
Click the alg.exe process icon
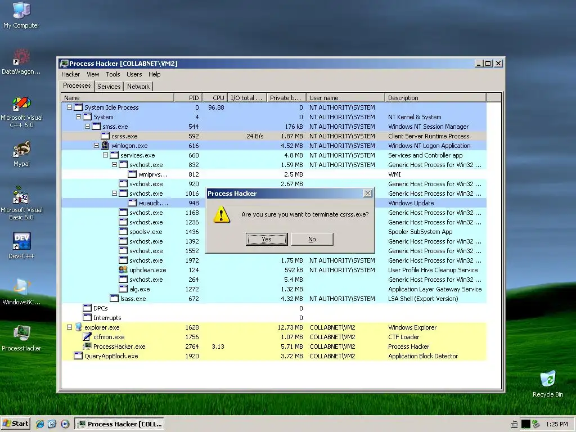(123, 289)
